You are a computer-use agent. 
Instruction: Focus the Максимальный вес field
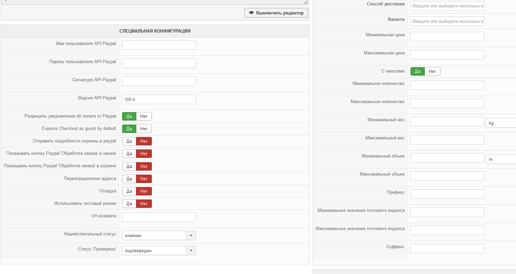pyautogui.click(x=447, y=140)
